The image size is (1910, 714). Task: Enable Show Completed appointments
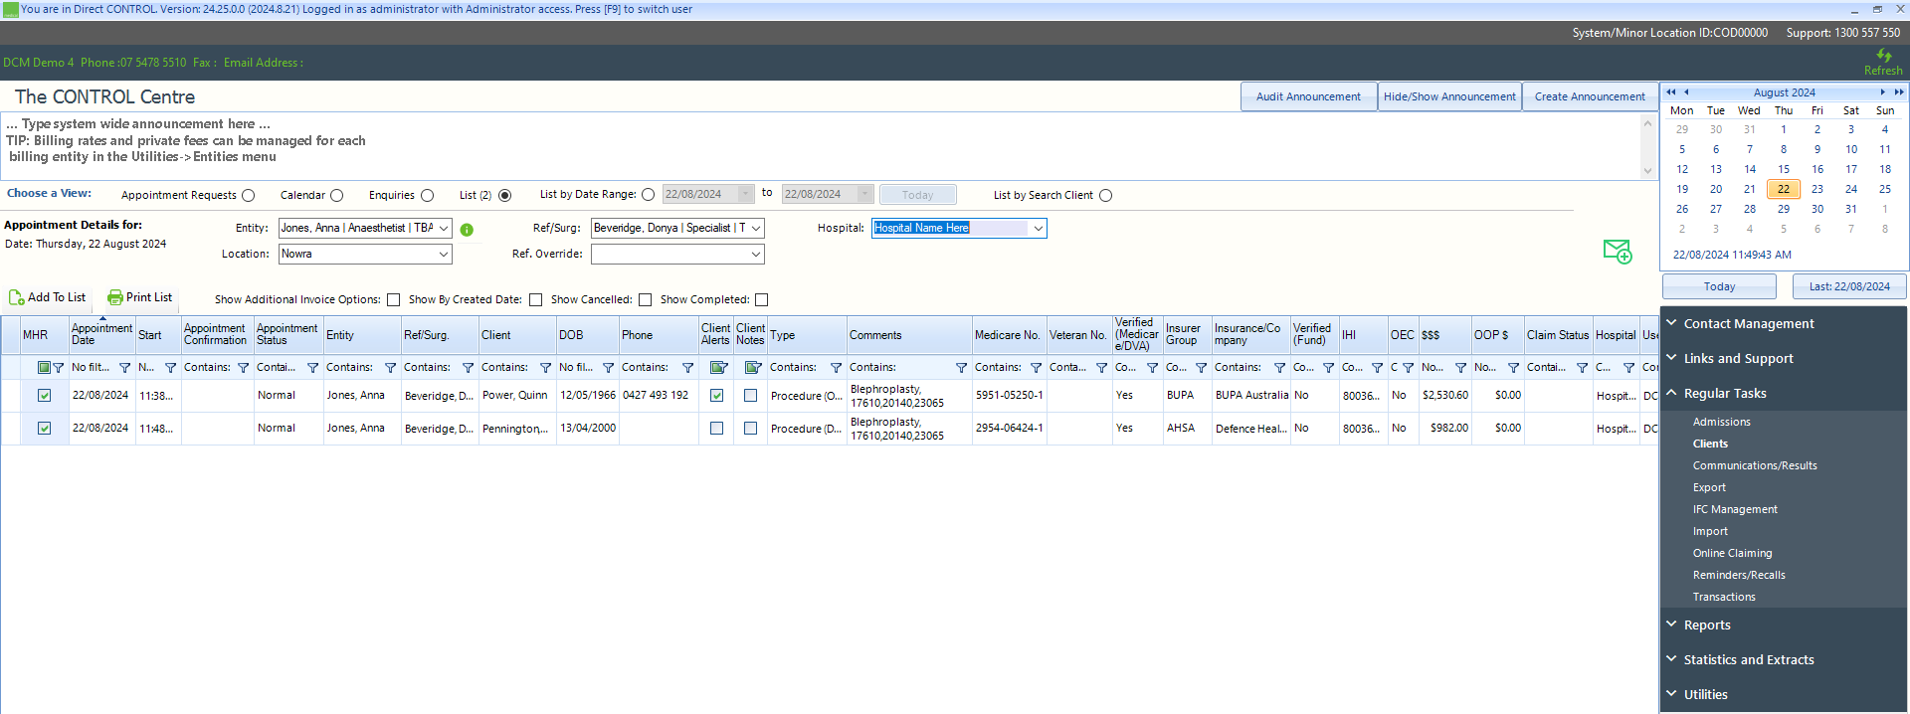pos(762,300)
